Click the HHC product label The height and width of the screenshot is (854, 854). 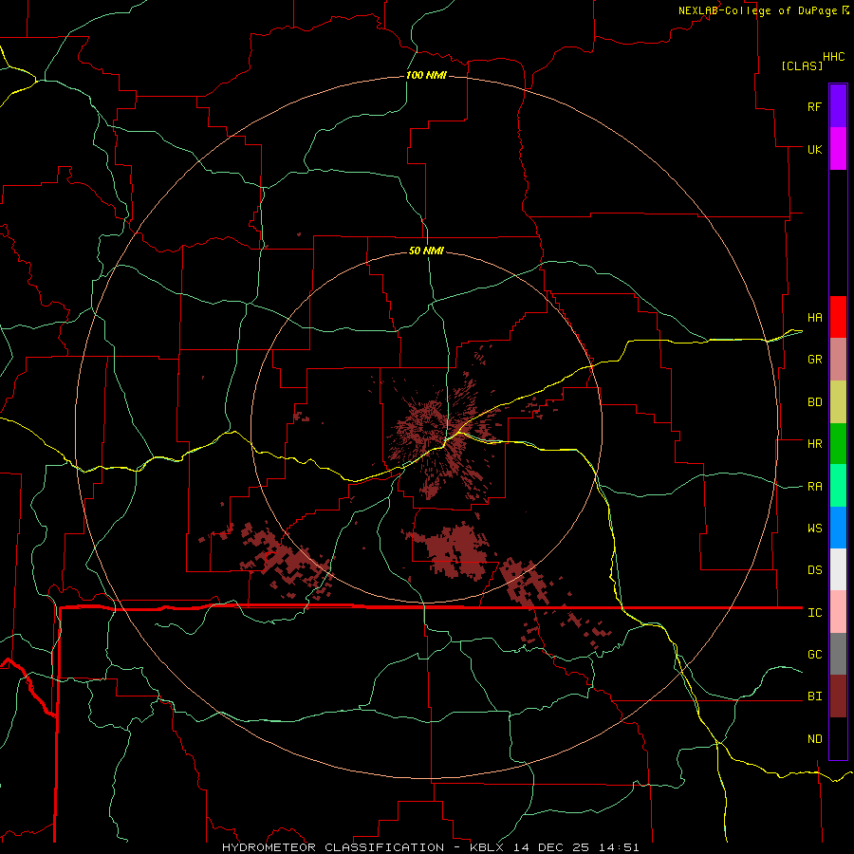[x=834, y=57]
